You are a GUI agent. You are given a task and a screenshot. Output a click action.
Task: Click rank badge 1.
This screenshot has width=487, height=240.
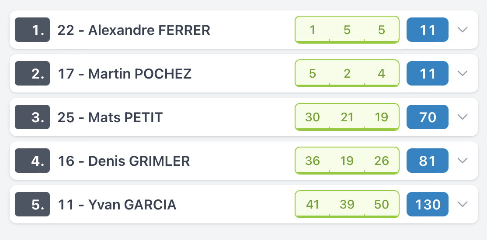coord(32,30)
